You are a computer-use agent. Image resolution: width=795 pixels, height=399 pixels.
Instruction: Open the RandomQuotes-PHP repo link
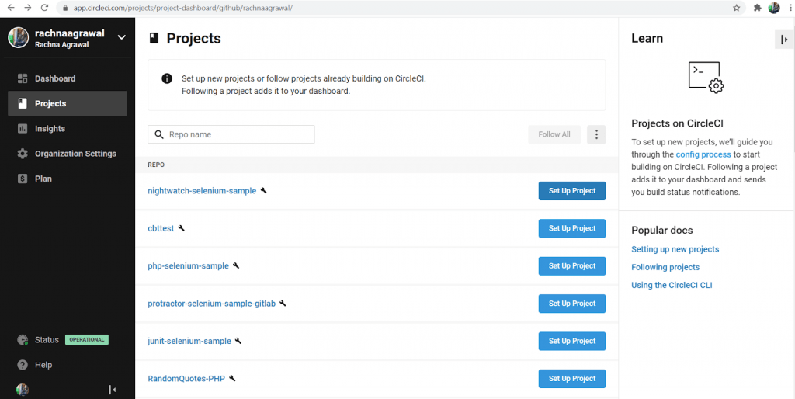(186, 379)
